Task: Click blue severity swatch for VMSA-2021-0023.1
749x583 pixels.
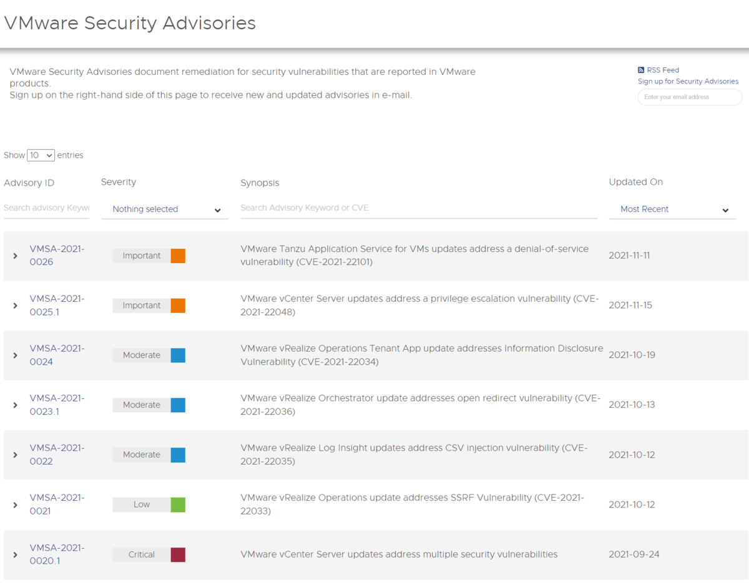Action: pyautogui.click(x=178, y=405)
